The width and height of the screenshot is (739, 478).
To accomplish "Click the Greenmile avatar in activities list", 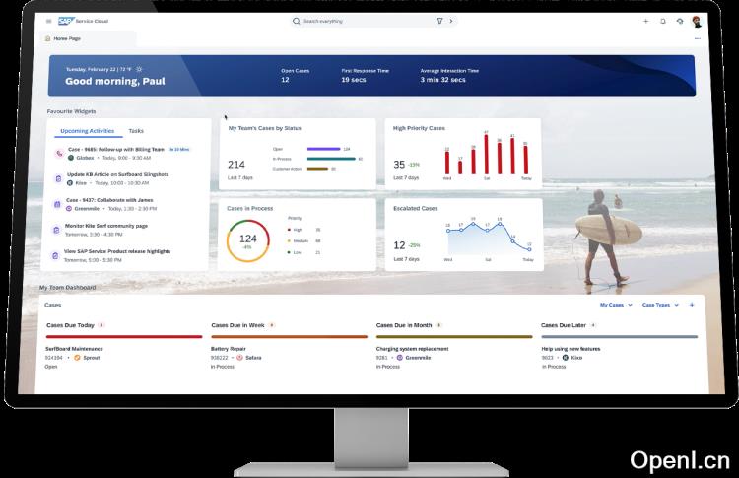I will tap(69, 208).
